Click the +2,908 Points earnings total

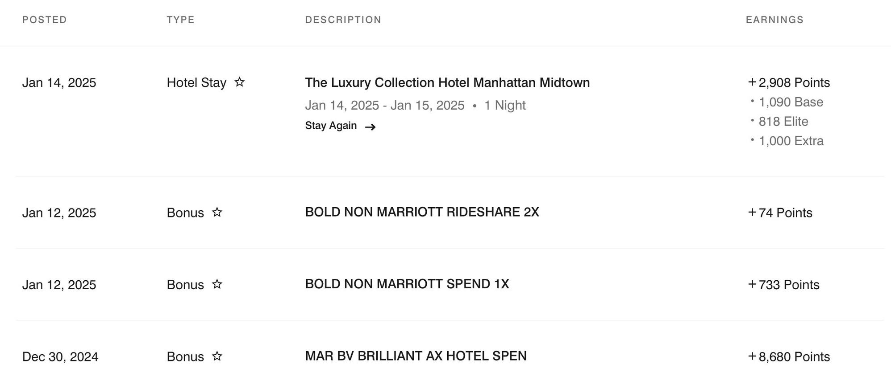click(x=789, y=82)
